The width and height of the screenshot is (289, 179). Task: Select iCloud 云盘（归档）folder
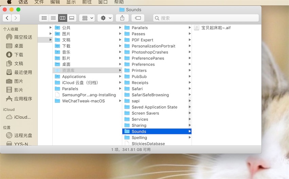87,82
